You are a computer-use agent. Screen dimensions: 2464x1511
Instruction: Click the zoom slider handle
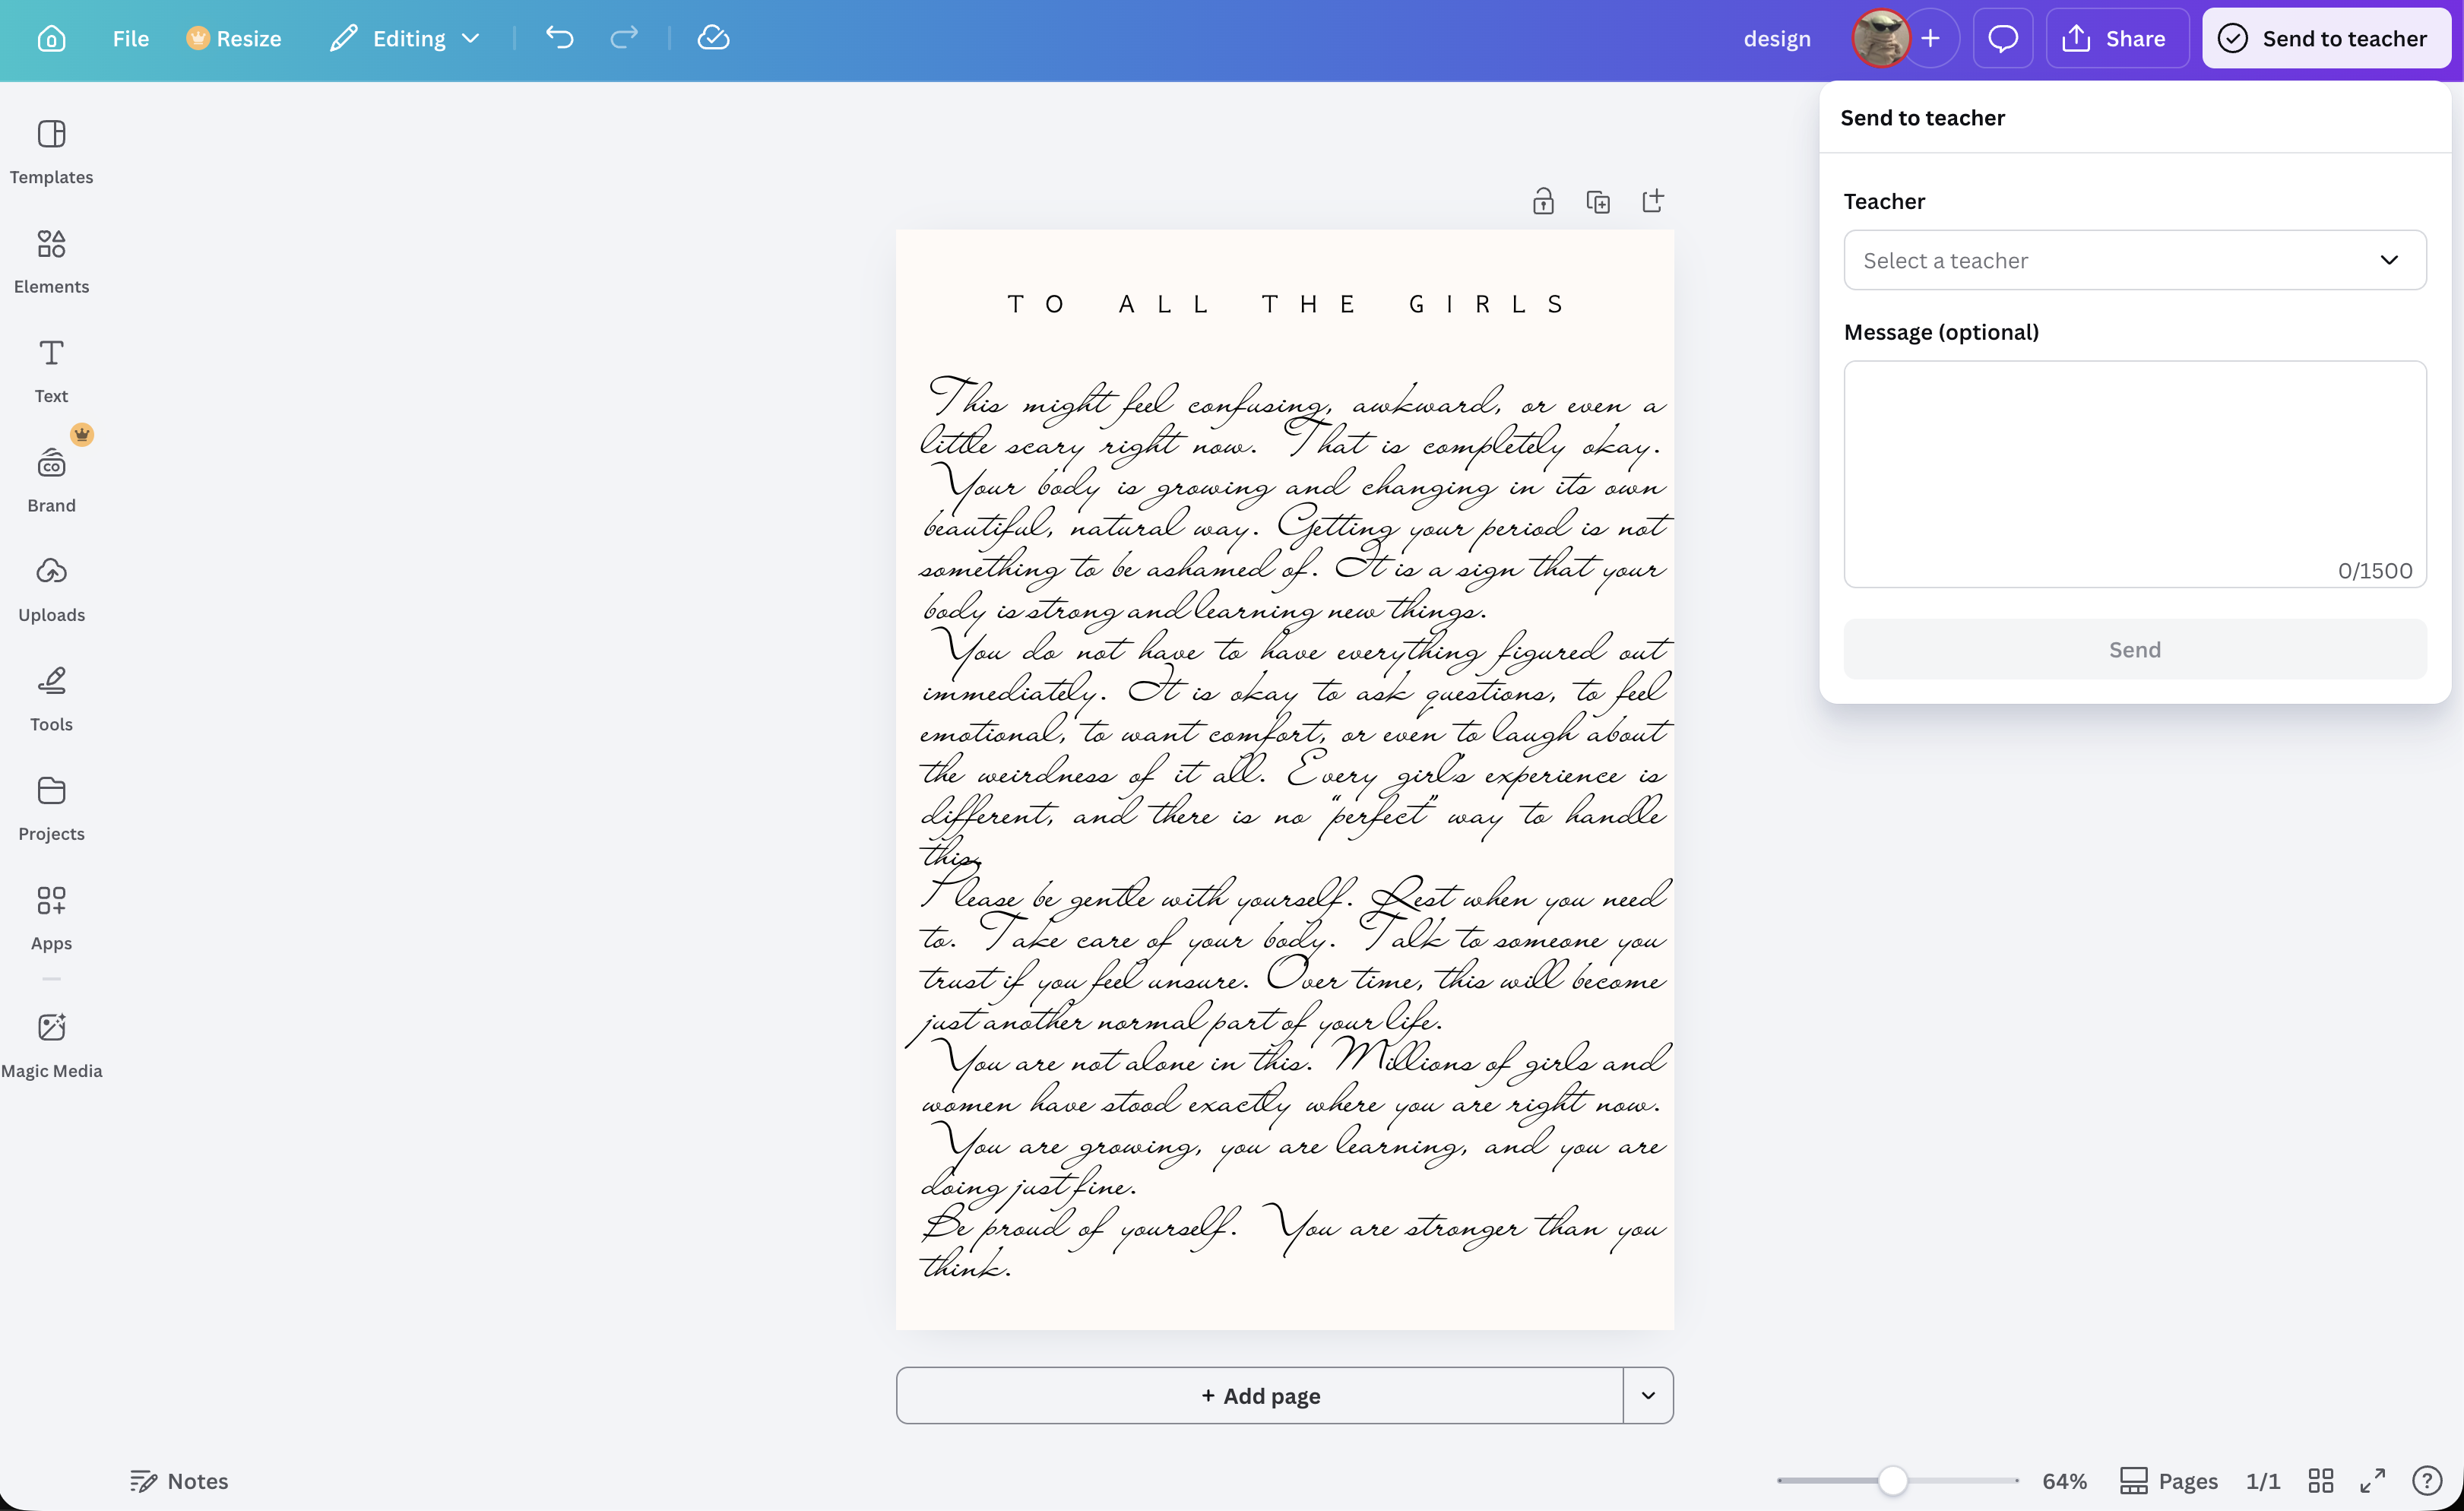(x=1892, y=1480)
